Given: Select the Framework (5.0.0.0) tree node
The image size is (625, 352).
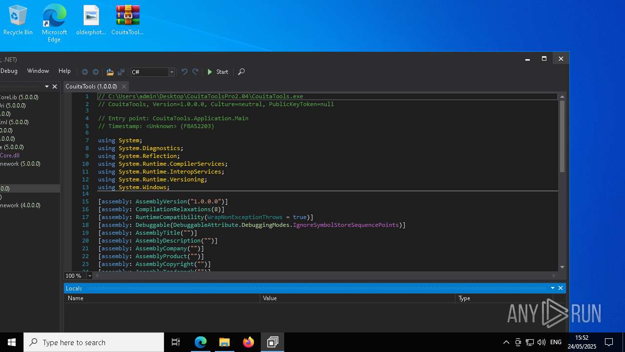Looking at the screenshot, I should [20, 164].
